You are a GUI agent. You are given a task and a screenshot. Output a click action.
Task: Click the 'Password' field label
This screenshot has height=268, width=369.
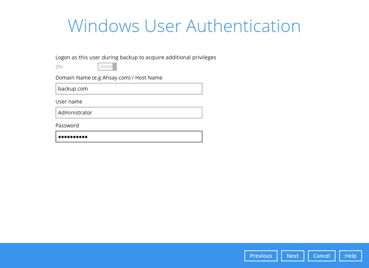coord(67,125)
